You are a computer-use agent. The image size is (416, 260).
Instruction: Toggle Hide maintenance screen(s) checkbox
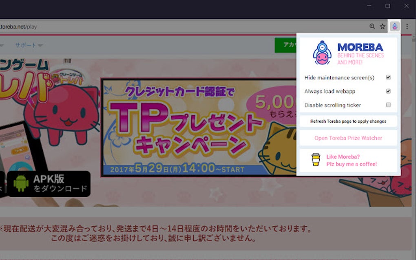[388, 77]
